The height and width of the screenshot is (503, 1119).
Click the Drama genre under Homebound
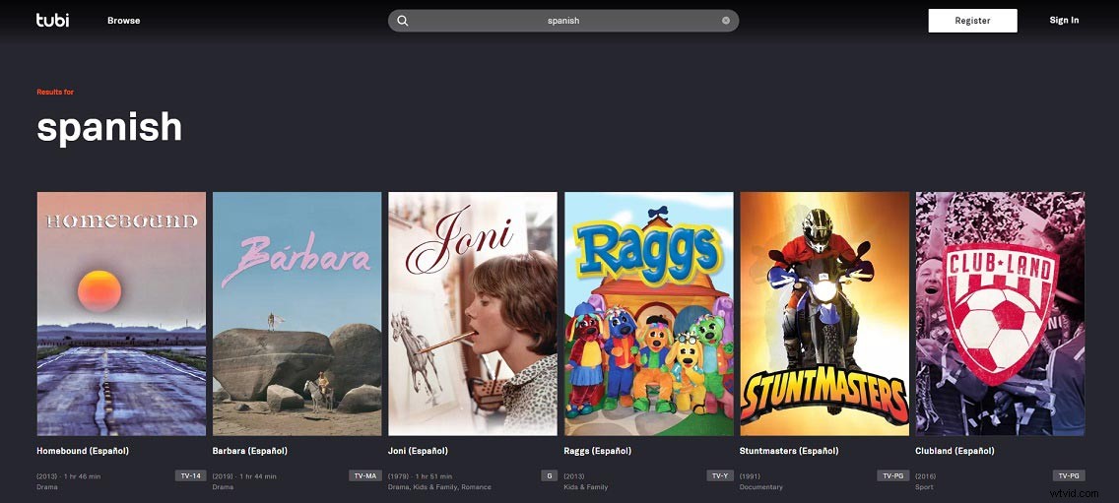(47, 487)
